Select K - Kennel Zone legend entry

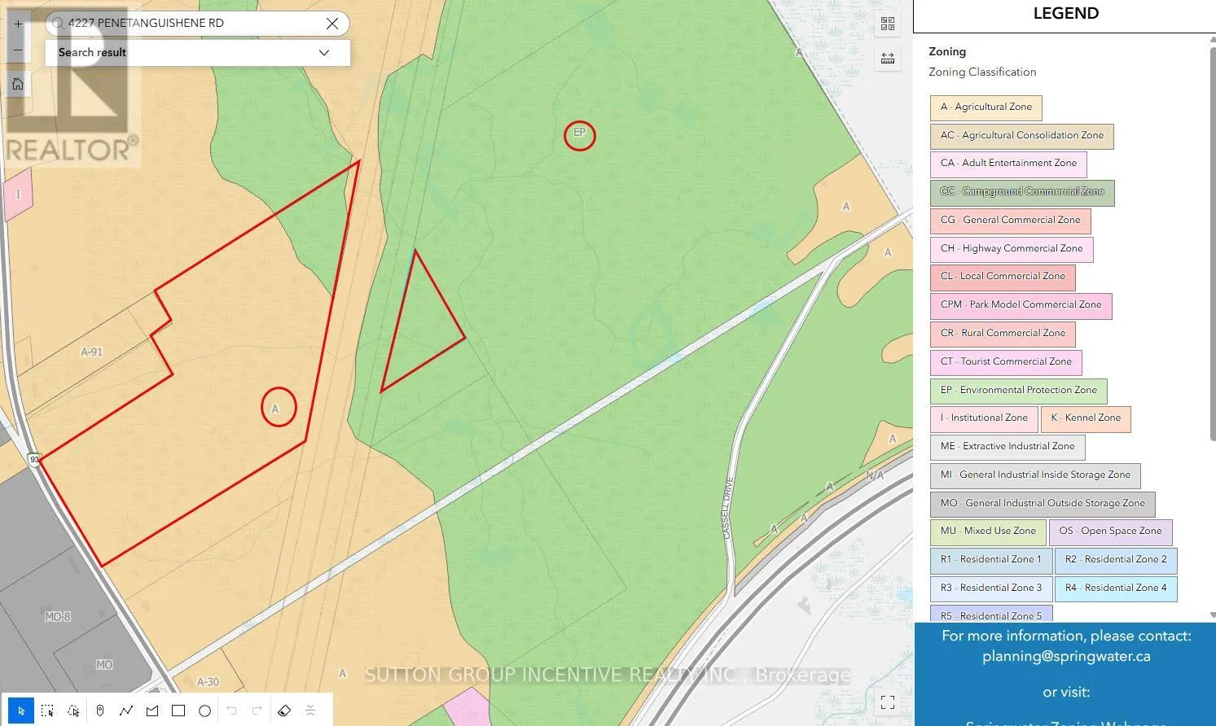[1086, 418]
